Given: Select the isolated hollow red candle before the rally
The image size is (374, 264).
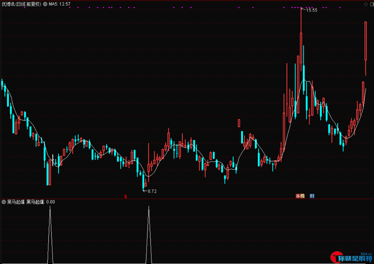Looking at the screenshot, I should 239,123.
